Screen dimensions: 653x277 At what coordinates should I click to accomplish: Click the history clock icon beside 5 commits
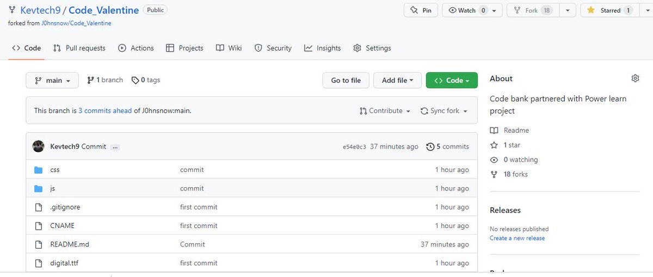pyautogui.click(x=430, y=146)
